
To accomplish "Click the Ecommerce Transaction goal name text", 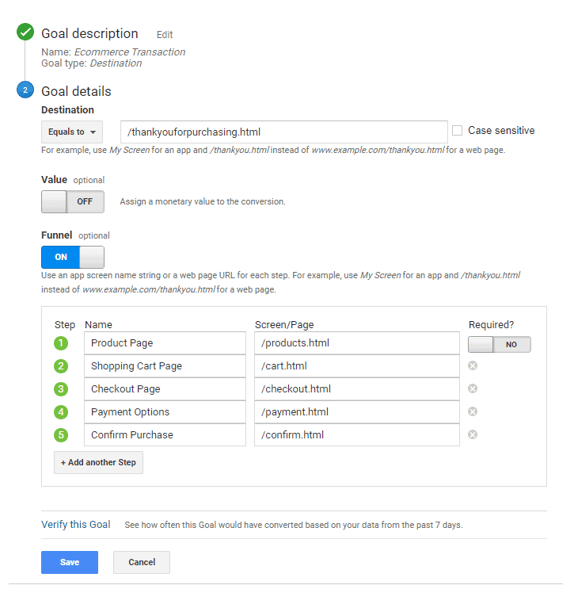I will [x=130, y=52].
